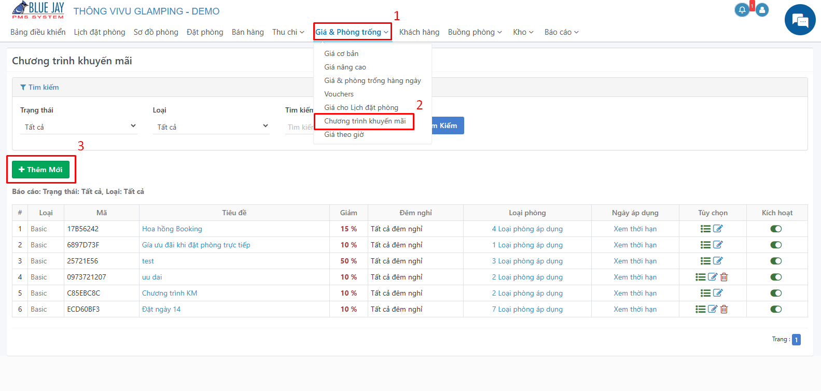Go to Đặt phòng
821x391 pixels.
(205, 32)
